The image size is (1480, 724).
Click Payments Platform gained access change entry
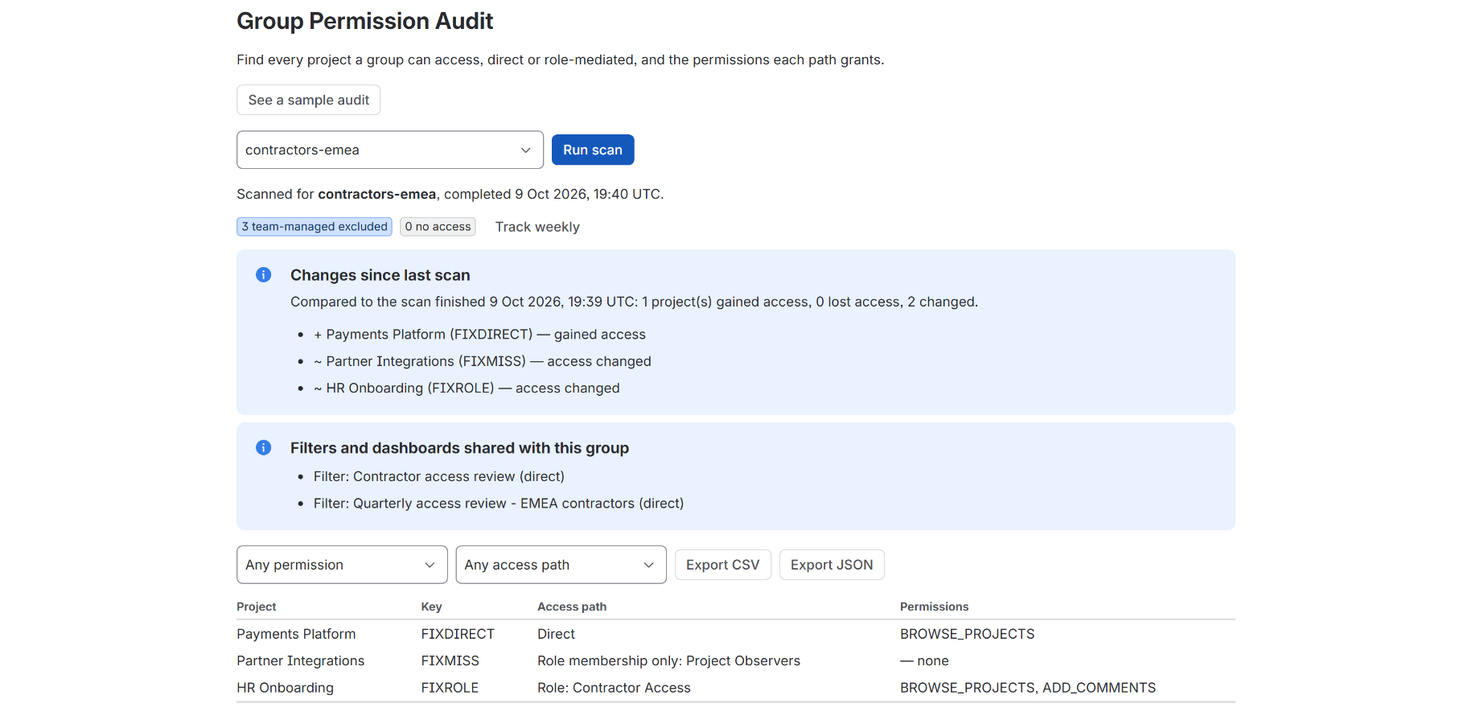[x=480, y=335]
